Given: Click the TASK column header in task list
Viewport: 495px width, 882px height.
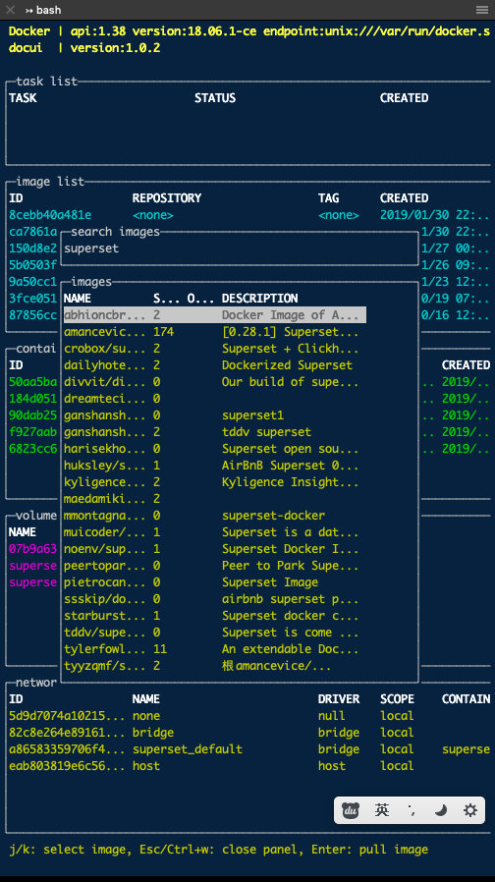Looking at the screenshot, I should pos(23,98).
